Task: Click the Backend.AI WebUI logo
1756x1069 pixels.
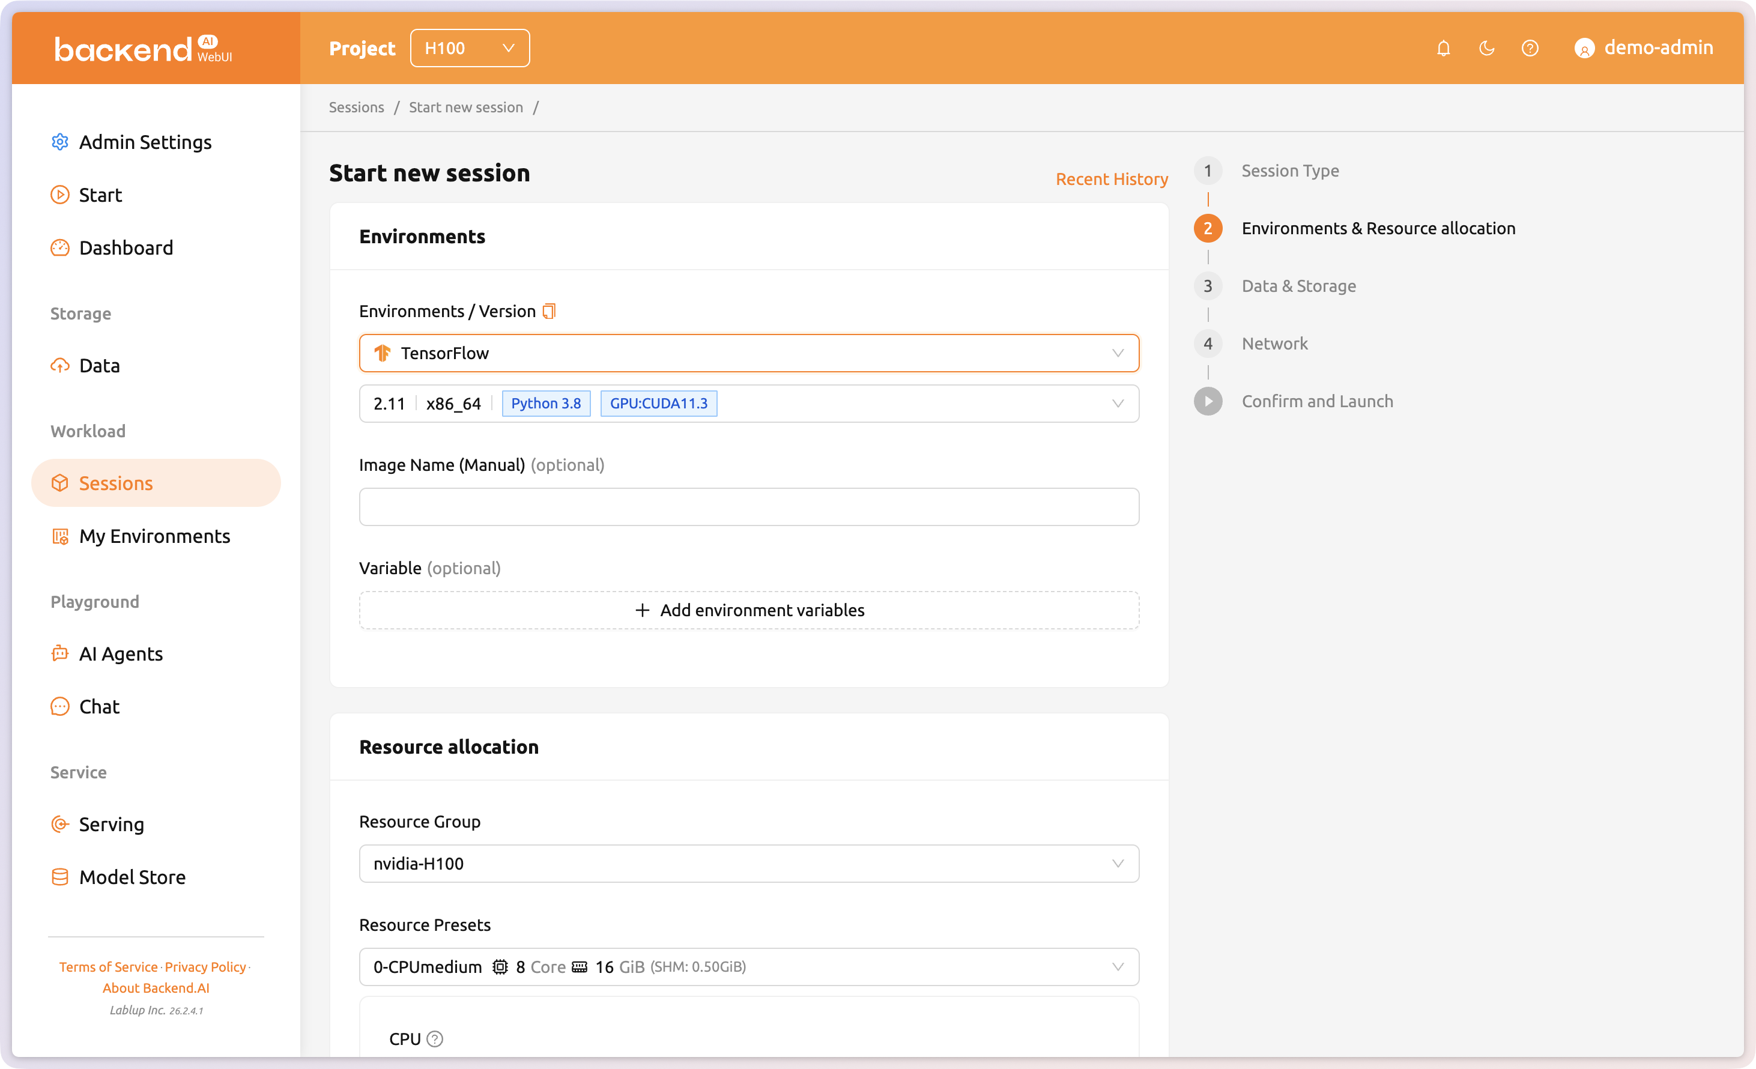Action: click(142, 49)
